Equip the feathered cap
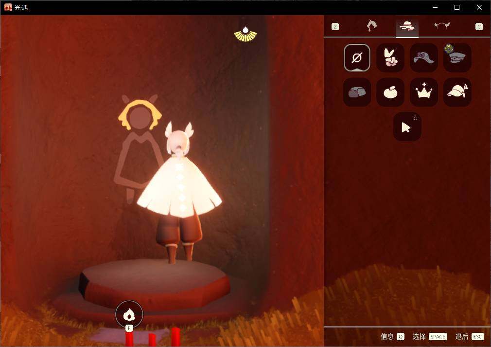The height and width of the screenshot is (347, 491). [x=457, y=92]
